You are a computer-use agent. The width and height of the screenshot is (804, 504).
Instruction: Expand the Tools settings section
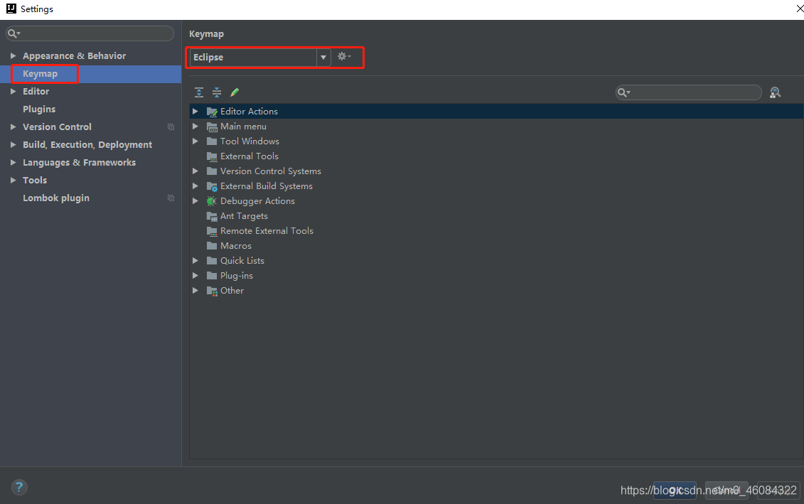13,180
